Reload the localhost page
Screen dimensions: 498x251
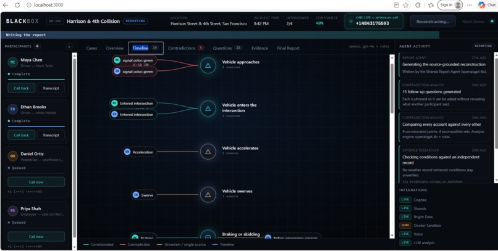pyautogui.click(x=17, y=5)
